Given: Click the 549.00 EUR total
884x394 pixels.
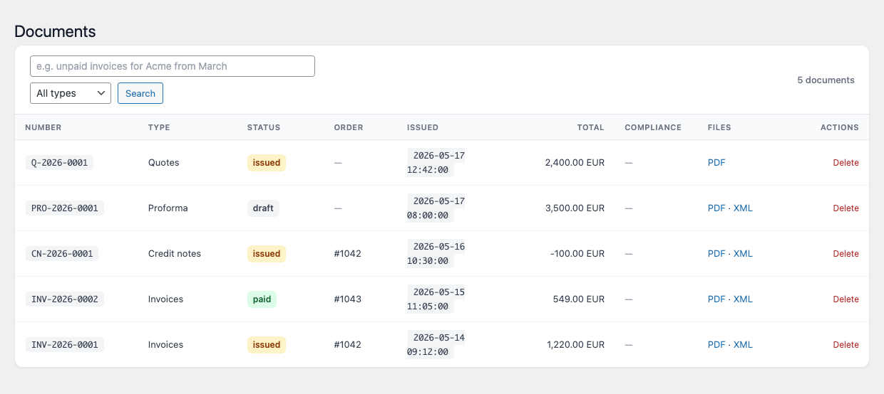Looking at the screenshot, I should click(579, 299).
